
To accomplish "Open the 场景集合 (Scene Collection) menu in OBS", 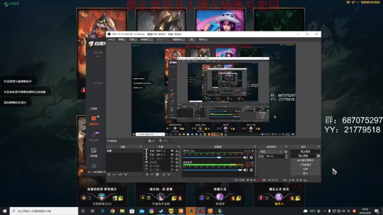I will (x=178, y=40).
